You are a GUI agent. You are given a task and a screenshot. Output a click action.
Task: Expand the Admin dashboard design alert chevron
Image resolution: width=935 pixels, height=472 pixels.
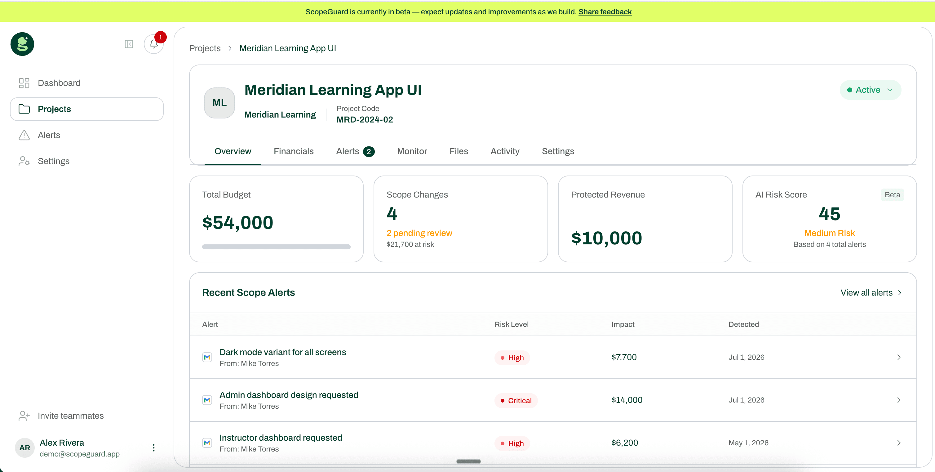pyautogui.click(x=899, y=400)
